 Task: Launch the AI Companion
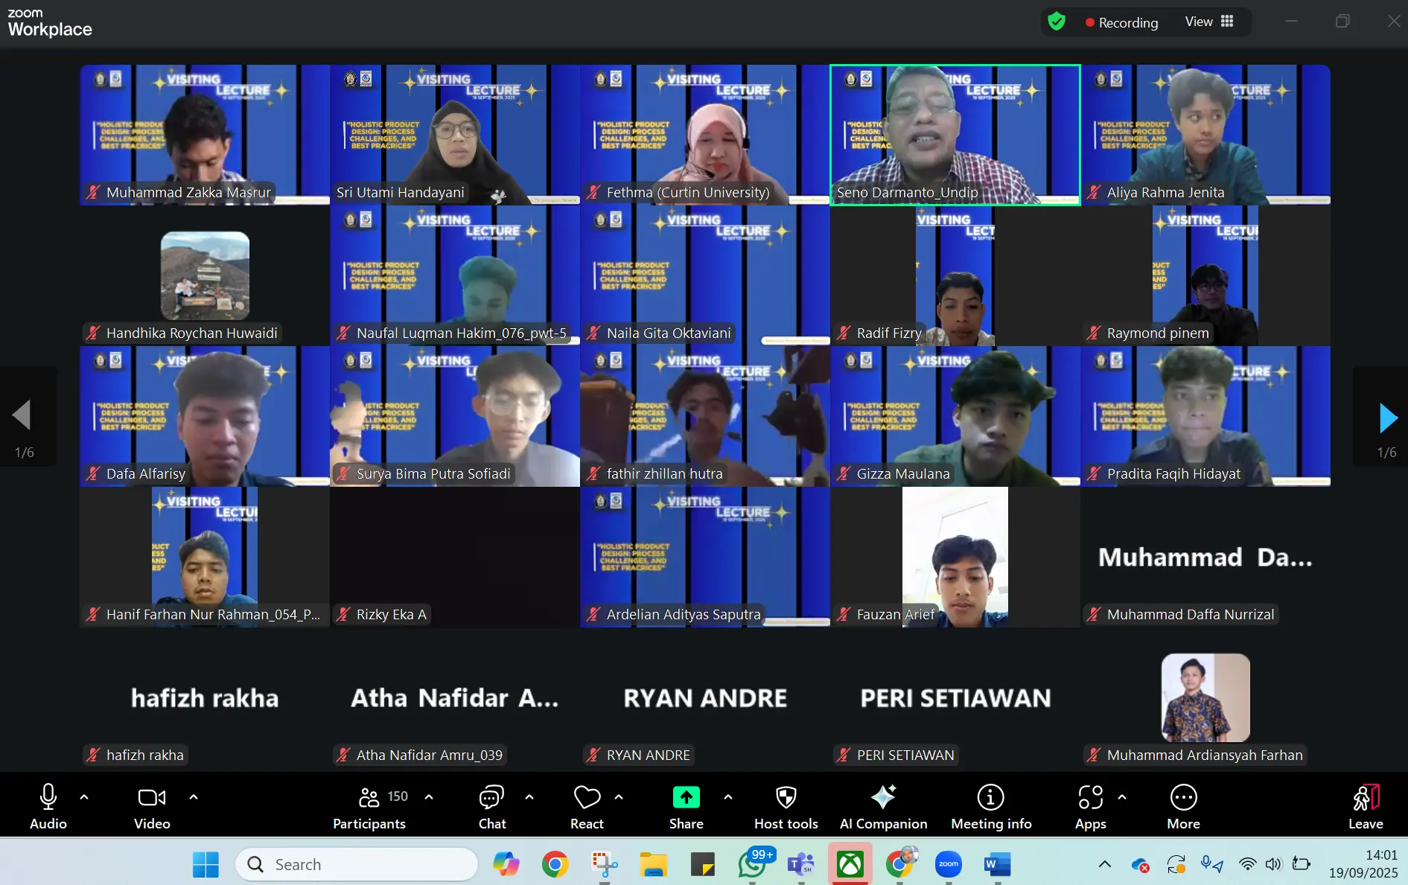[883, 806]
